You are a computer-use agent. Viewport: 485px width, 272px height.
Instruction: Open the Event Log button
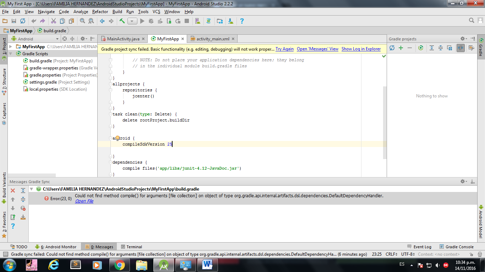419,247
